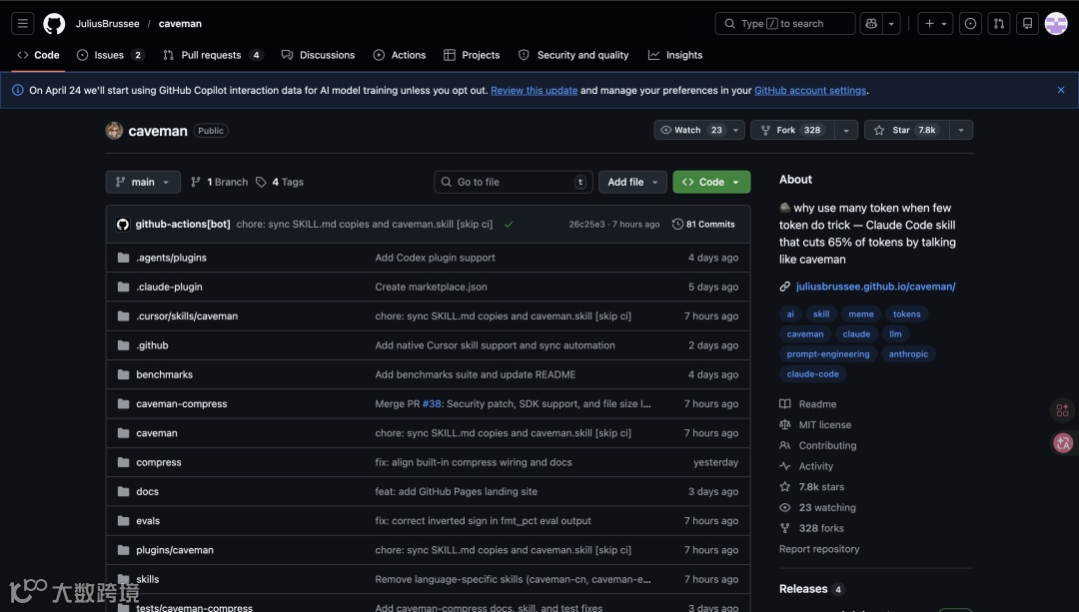
Task: Expand the Copilot dropdown arrow in header
Action: pyautogui.click(x=891, y=23)
